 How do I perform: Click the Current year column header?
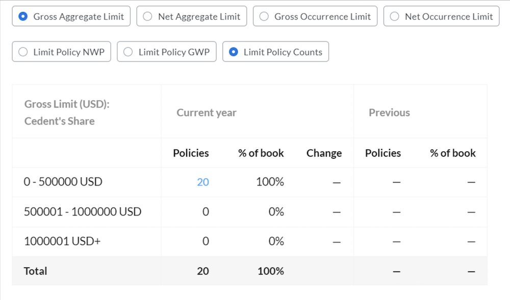pyautogui.click(x=207, y=113)
